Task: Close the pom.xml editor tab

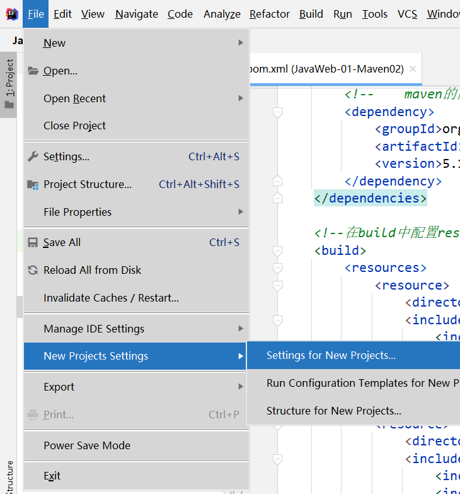Action: (413, 69)
